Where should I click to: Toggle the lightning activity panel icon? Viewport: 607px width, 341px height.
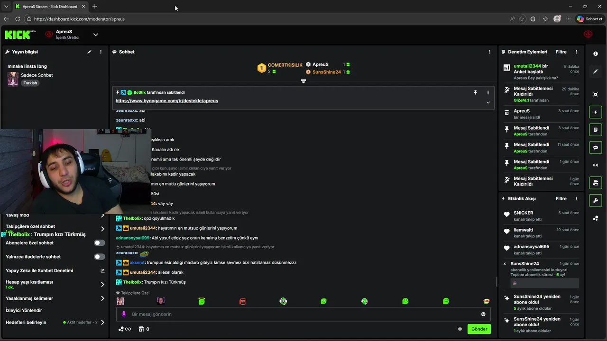pyautogui.click(x=596, y=112)
